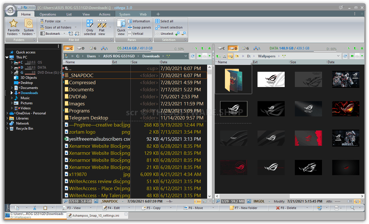Click F7 - New folder button
The image size is (369, 224).
pyautogui.click(x=244, y=208)
